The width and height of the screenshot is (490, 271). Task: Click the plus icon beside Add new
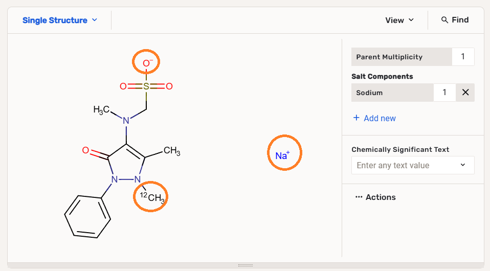357,118
